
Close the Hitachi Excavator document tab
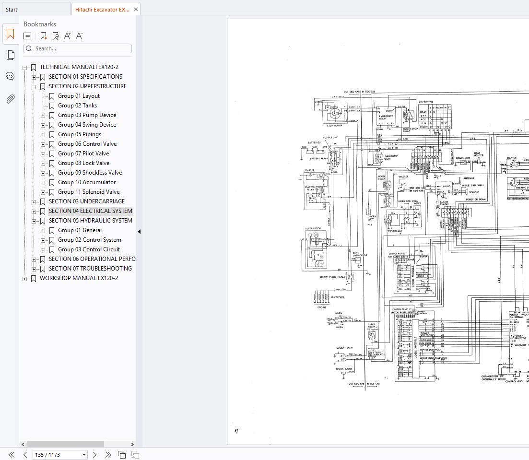[136, 10]
